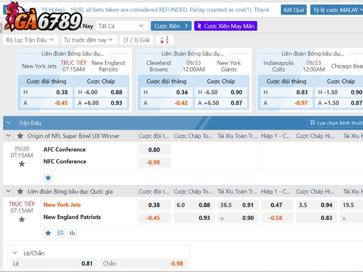Click the New York Jets team name
This screenshot has width=363, height=272.
click(x=62, y=205)
